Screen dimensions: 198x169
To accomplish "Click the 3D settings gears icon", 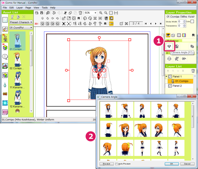I will pos(192,46).
